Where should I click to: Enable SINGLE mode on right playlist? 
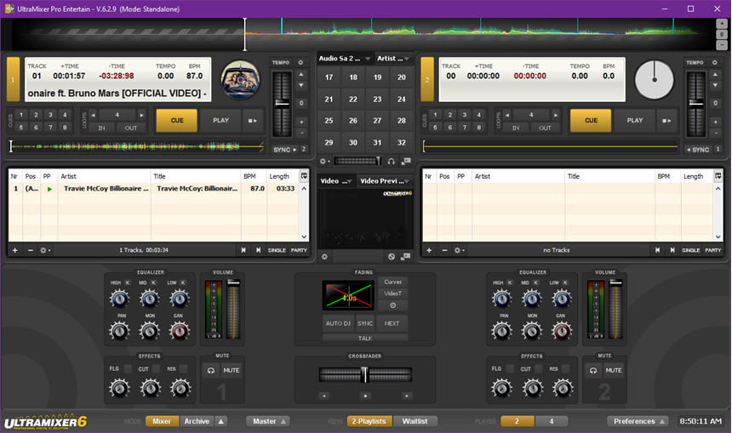click(691, 250)
